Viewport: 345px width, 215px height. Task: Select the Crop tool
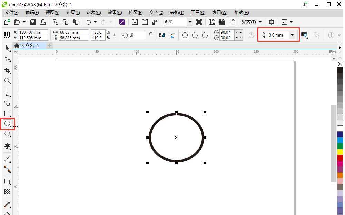point(7,71)
